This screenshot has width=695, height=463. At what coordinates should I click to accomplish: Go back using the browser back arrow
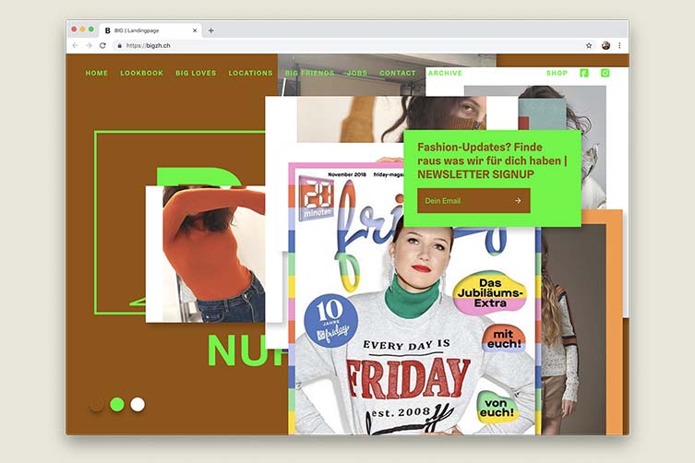pyautogui.click(x=76, y=45)
